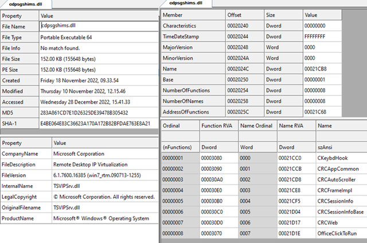Select the Characteristics member row
The width and height of the screenshot is (367, 243).
point(251,26)
